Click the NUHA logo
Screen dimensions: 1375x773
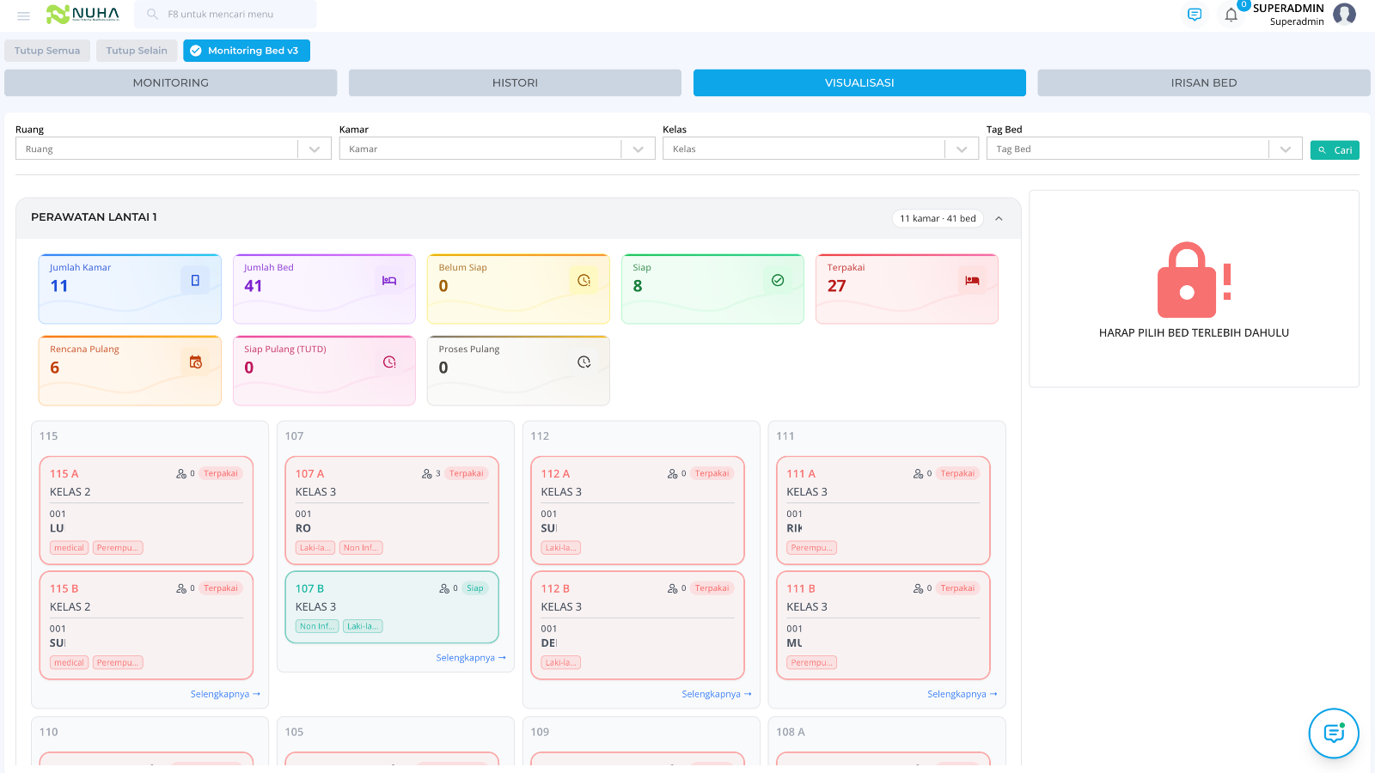click(83, 14)
